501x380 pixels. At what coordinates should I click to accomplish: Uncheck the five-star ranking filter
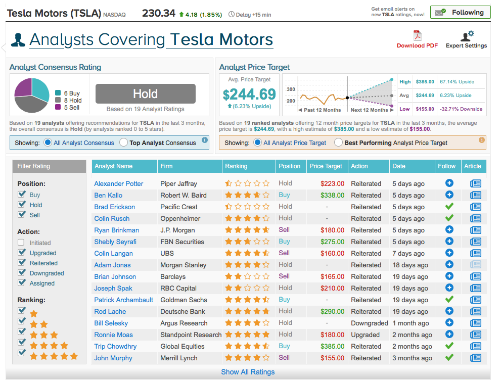click(x=21, y=353)
